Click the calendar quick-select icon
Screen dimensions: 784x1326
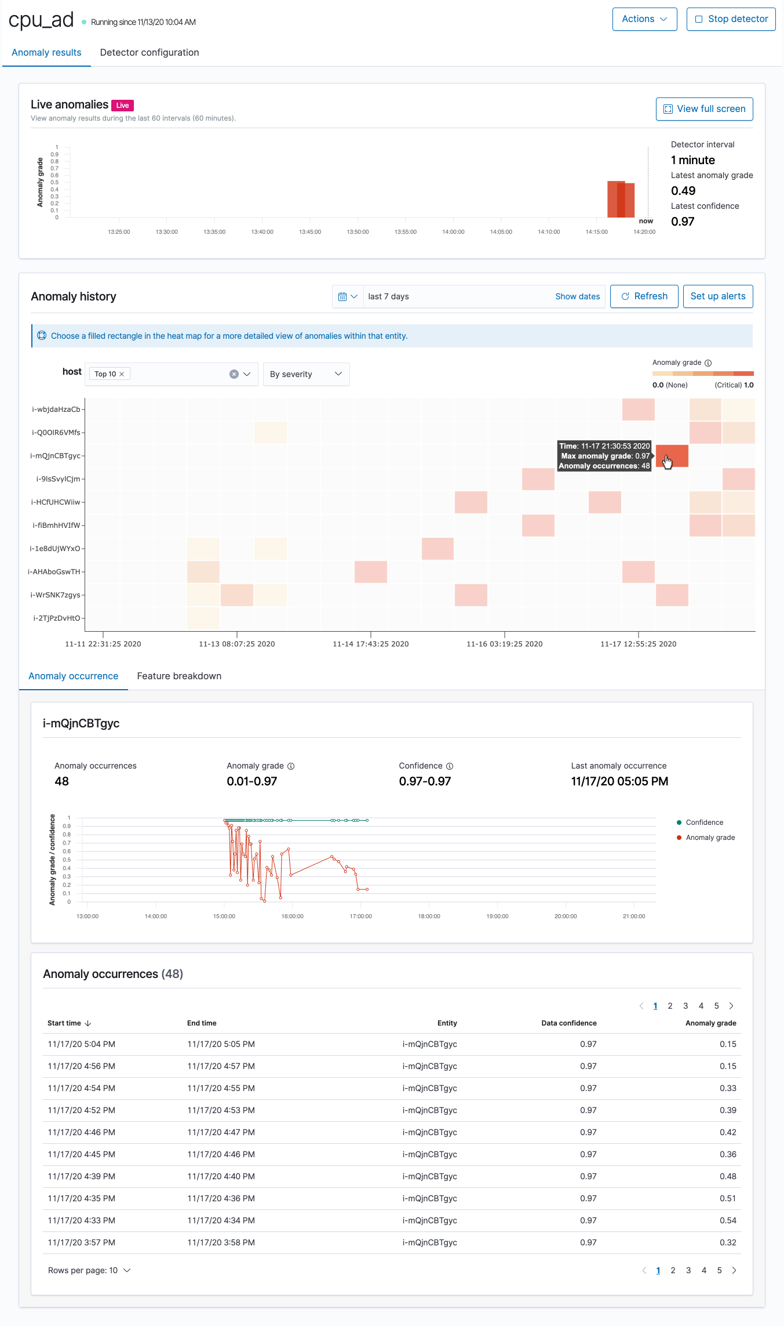[348, 296]
